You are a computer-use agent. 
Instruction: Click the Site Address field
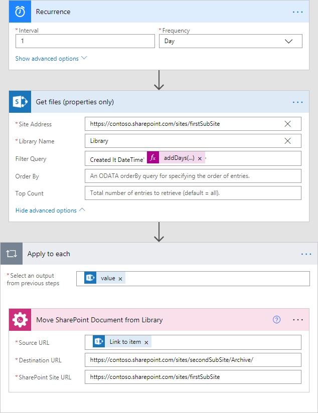[x=193, y=124]
